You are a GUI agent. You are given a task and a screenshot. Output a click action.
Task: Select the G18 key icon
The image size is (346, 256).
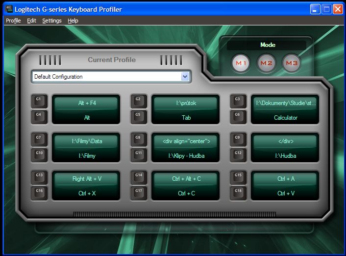tap(238, 193)
